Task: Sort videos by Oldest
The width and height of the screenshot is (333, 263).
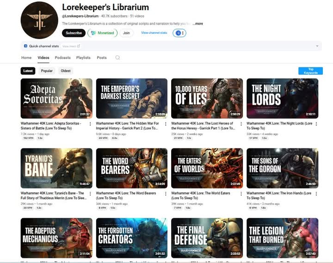Action: 66,71
